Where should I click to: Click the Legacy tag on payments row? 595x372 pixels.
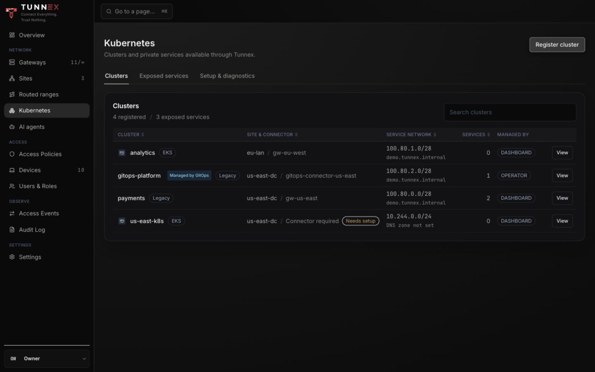(x=161, y=198)
